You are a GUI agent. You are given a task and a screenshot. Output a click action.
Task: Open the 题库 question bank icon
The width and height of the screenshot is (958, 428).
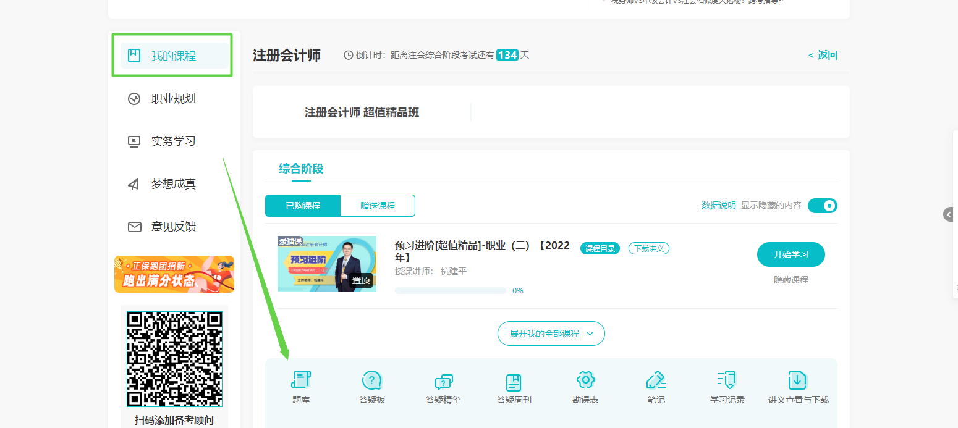(301, 380)
